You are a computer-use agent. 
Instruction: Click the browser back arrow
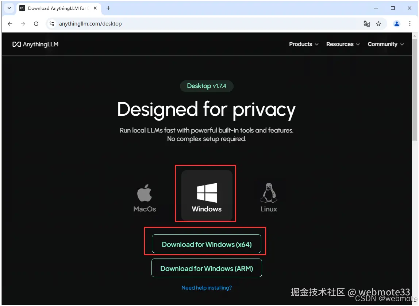pos(10,24)
